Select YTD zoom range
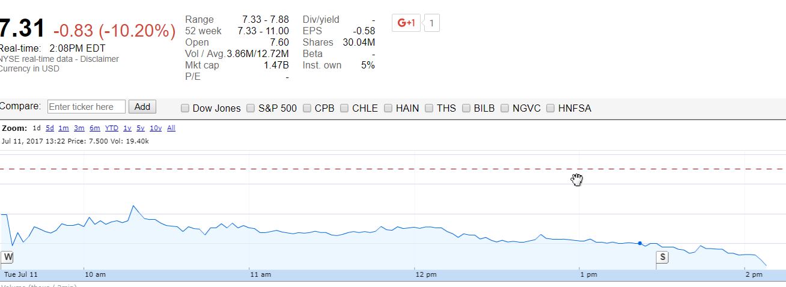Image resolution: width=786 pixels, height=287 pixels. [x=112, y=128]
